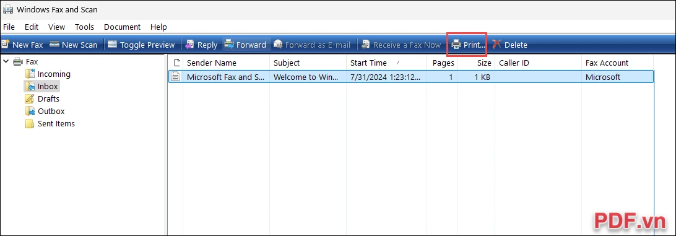676x236 pixels.
Task: Sort by Subject column header
Action: (x=308, y=63)
